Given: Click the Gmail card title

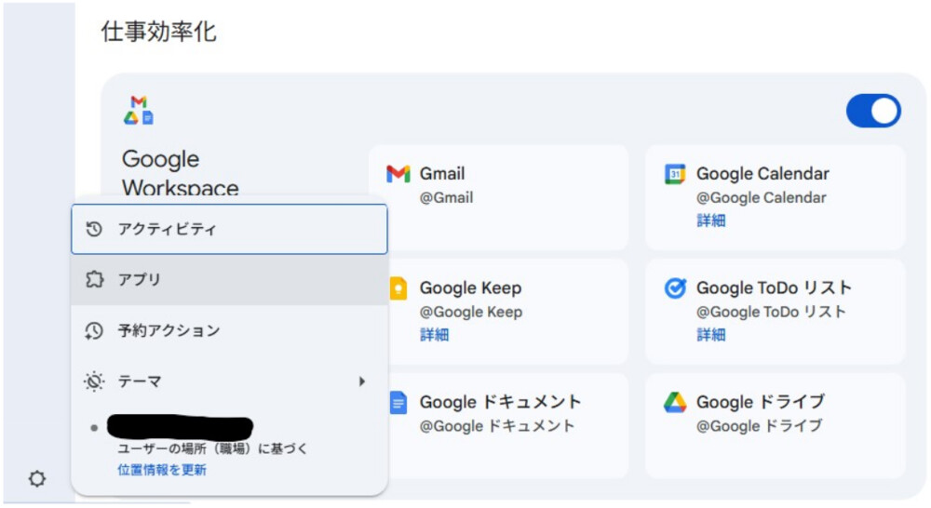Looking at the screenshot, I should [442, 174].
